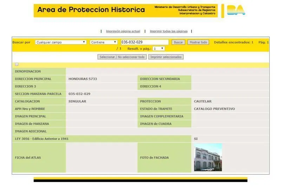281x187 pixels.
Task: Select the address value 'HONDURAS 5733'
Action: pyautogui.click(x=83, y=79)
